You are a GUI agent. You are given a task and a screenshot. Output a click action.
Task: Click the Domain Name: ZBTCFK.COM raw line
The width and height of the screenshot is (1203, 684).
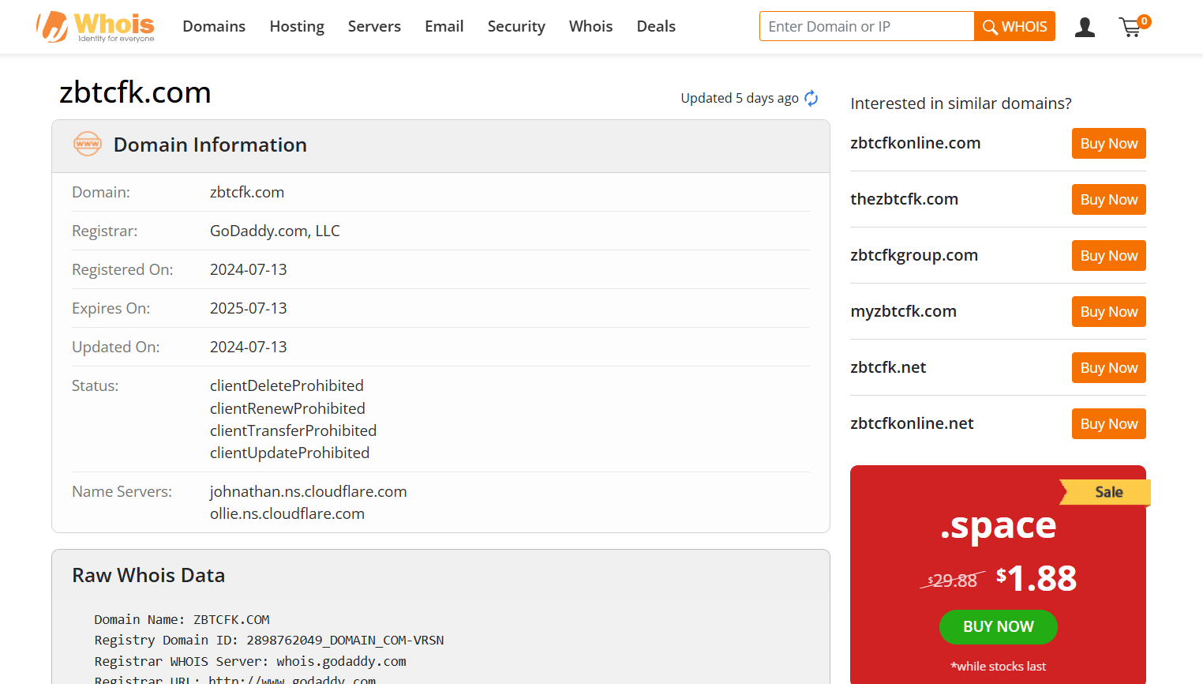[x=182, y=619]
